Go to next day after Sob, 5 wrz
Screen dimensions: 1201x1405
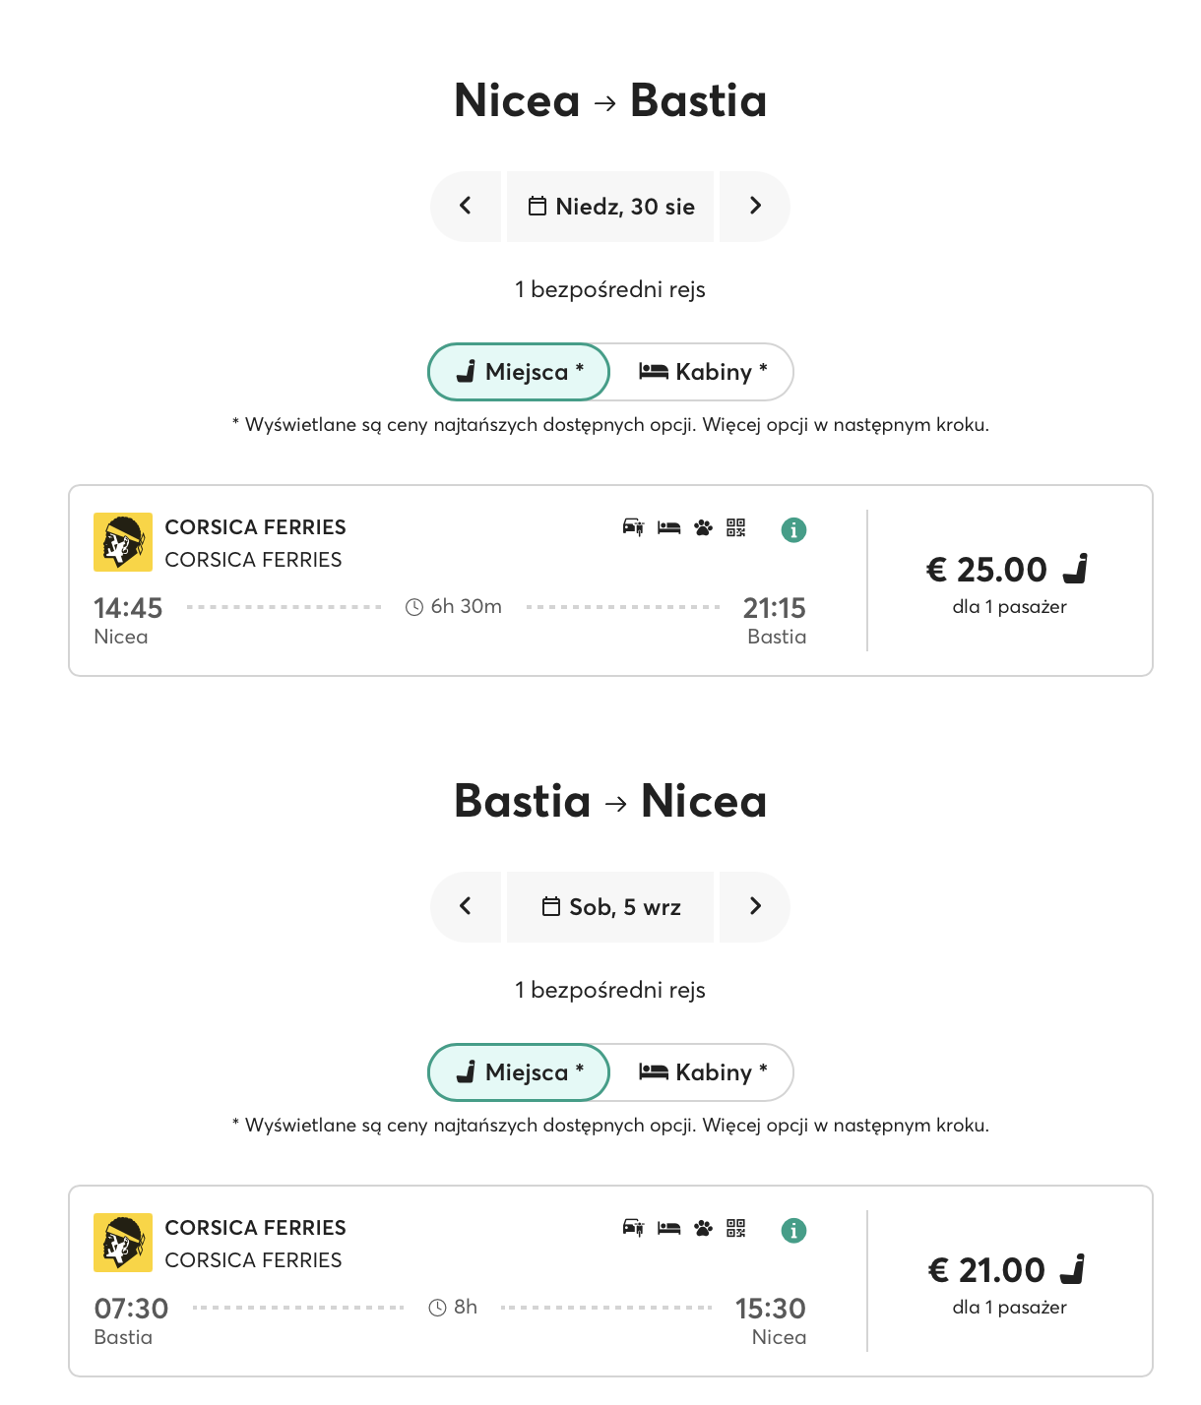click(x=755, y=907)
